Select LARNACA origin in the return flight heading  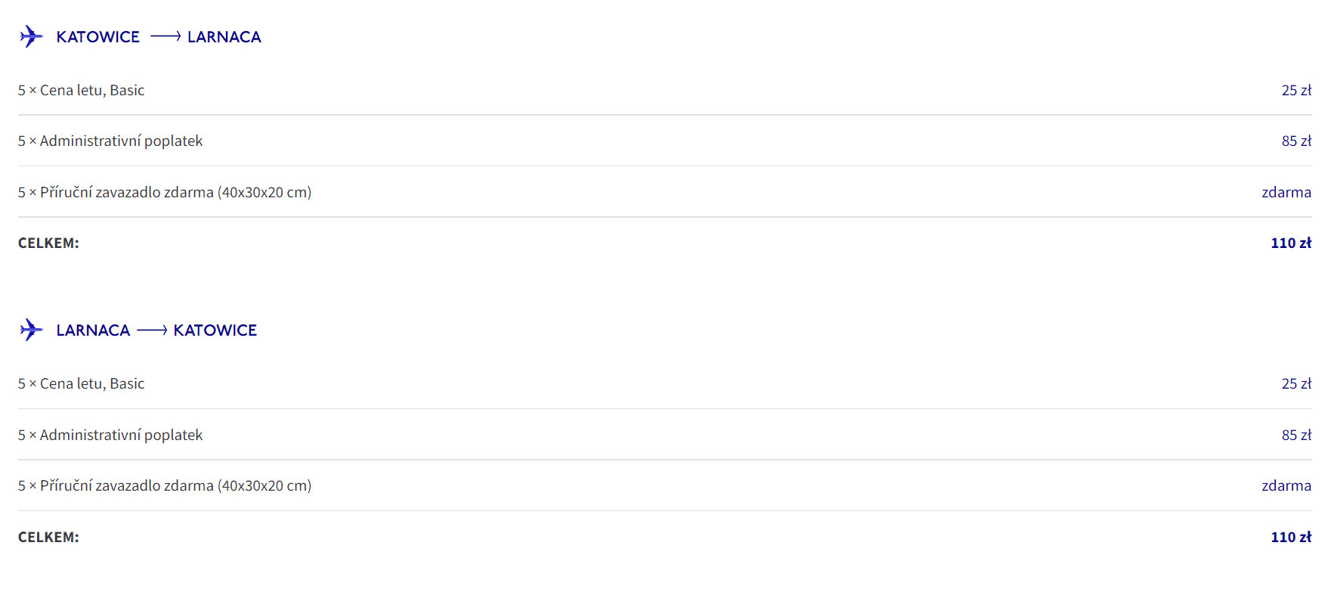(x=93, y=330)
